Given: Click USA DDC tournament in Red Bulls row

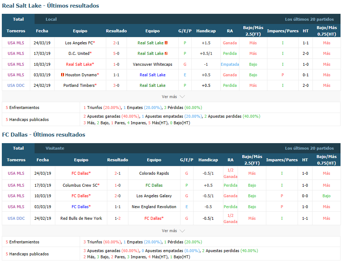Looking at the screenshot, I should tap(16, 218).
